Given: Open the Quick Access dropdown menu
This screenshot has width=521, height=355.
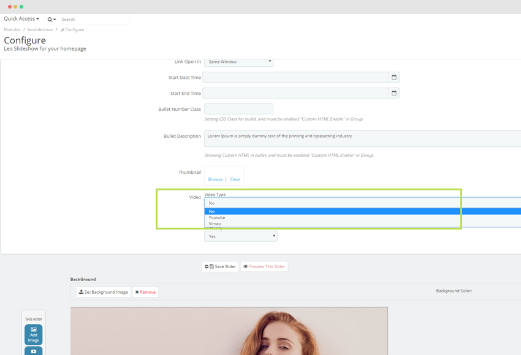Looking at the screenshot, I should pos(21,18).
